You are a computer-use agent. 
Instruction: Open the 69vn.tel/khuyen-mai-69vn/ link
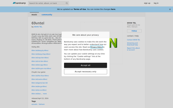pyautogui.click(x=41, y=69)
